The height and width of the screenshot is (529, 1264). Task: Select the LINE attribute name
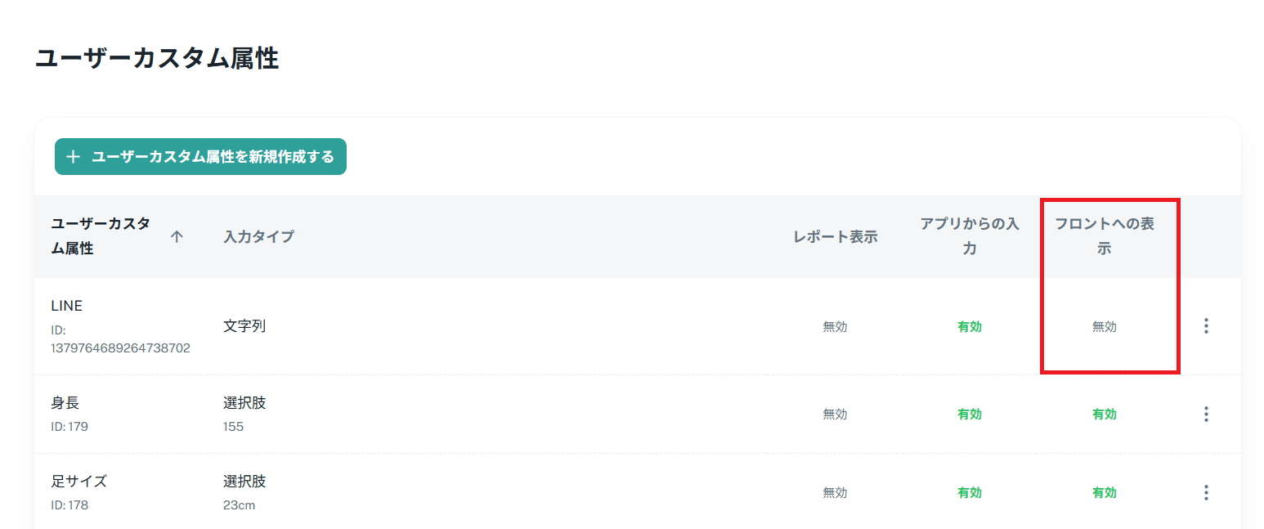[67, 306]
